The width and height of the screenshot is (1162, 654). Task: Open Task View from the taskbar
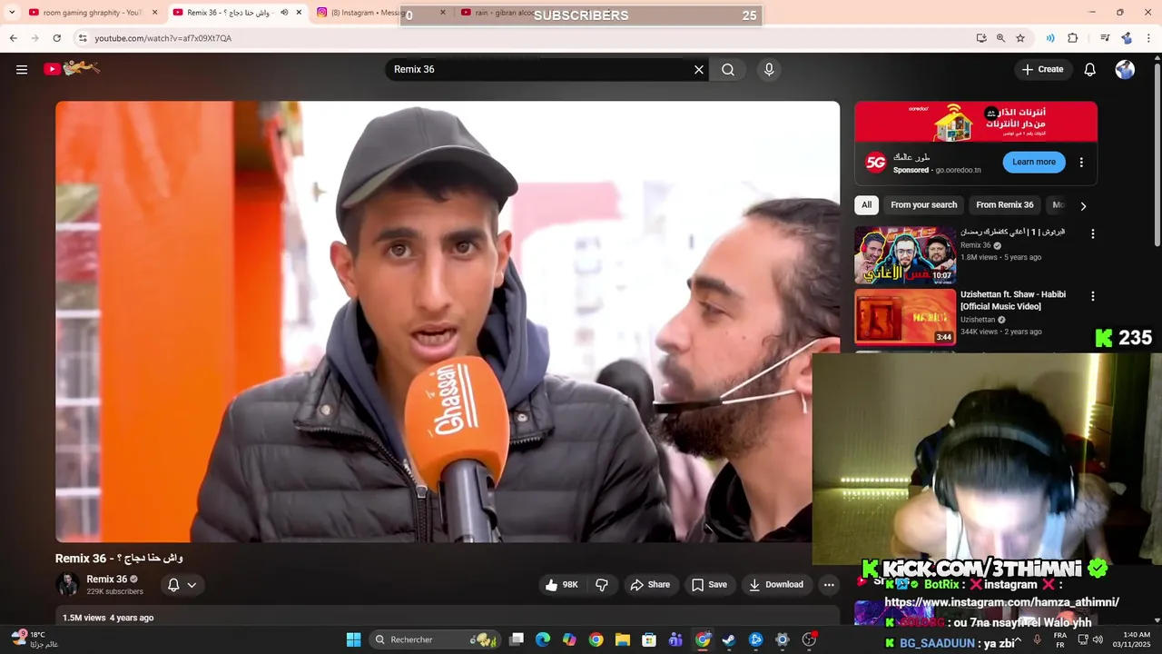(517, 639)
